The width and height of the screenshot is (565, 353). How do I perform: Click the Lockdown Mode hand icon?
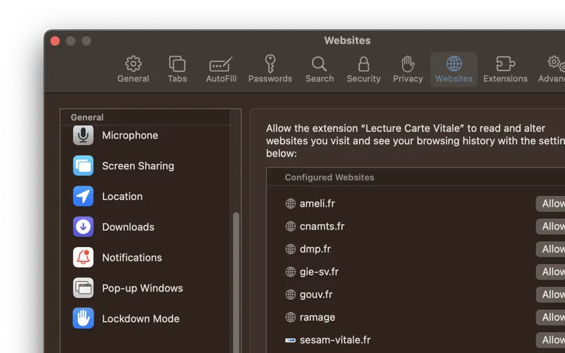83,318
